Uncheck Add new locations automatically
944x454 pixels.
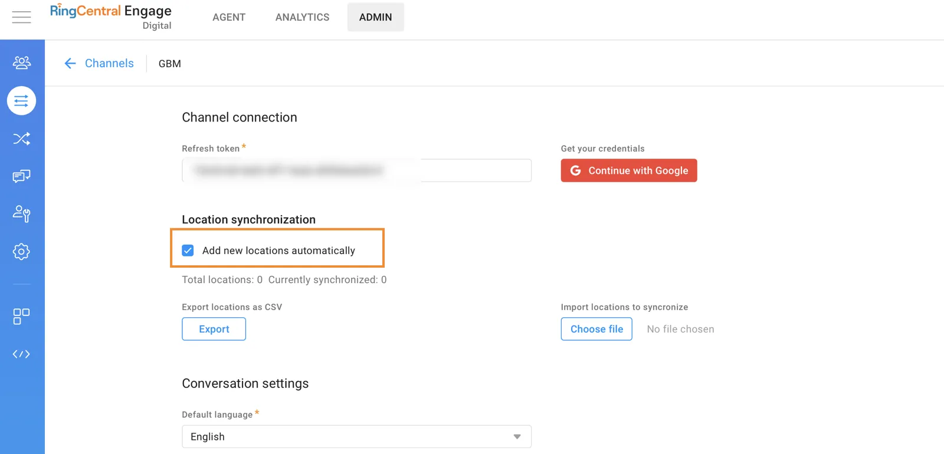[188, 251]
